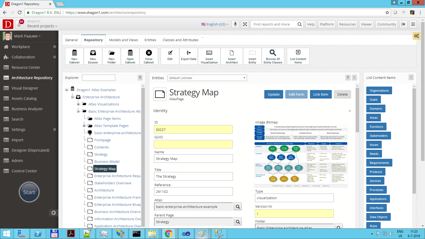
Task: Collapse the Enterprise Architecture tree node
Action: [73, 97]
